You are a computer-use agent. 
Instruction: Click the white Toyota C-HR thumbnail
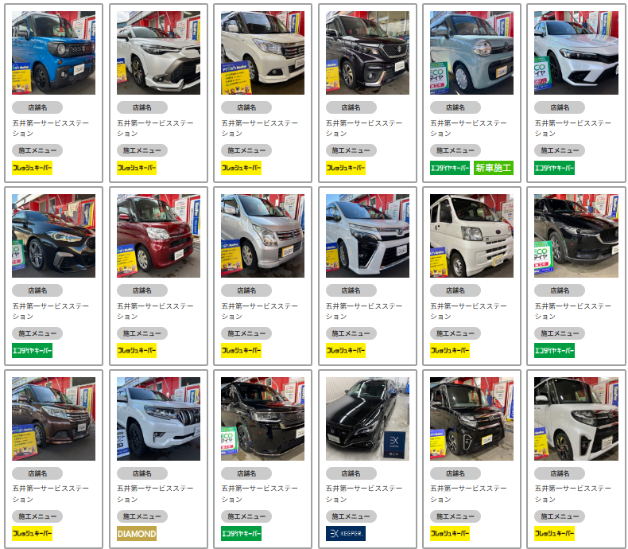[x=159, y=53]
